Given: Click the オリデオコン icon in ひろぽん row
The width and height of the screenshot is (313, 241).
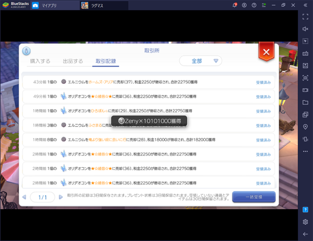Looking at the screenshot, I should [x=64, y=110].
